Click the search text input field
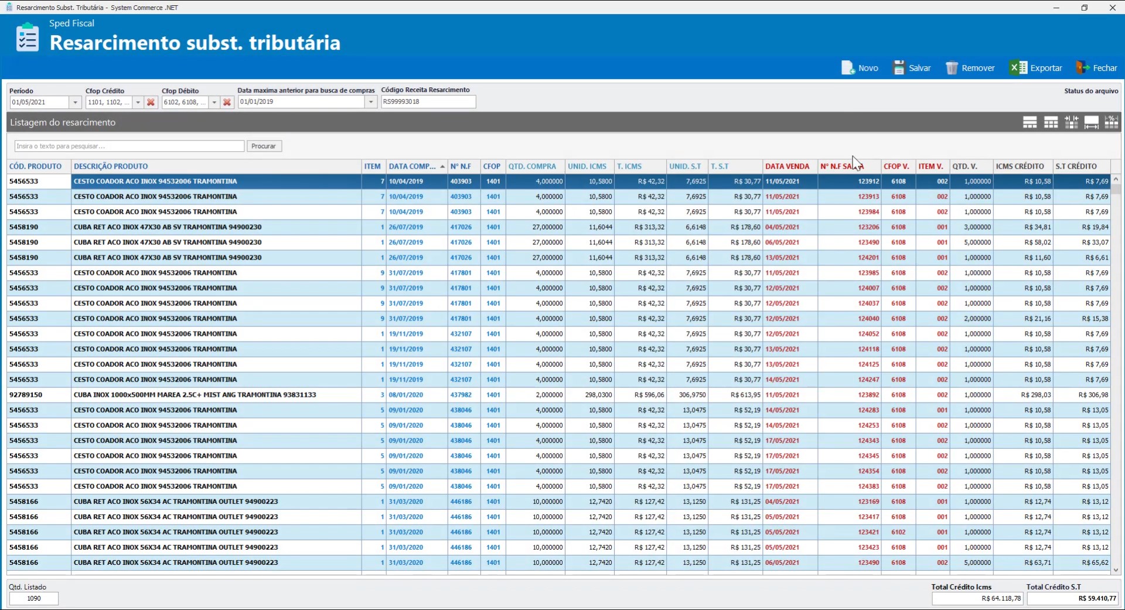 pyautogui.click(x=129, y=146)
